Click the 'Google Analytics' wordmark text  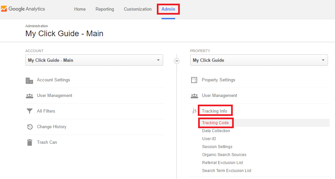click(x=27, y=9)
